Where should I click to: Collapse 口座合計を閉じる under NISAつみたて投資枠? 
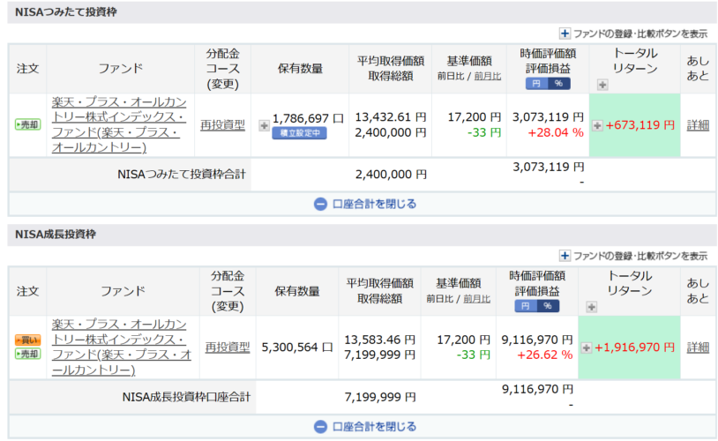365,204
